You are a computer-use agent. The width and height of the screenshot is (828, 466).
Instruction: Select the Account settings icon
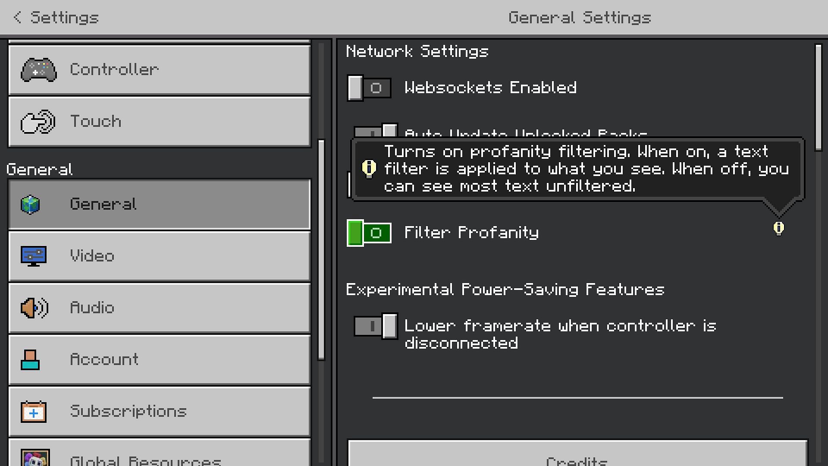pyautogui.click(x=31, y=359)
